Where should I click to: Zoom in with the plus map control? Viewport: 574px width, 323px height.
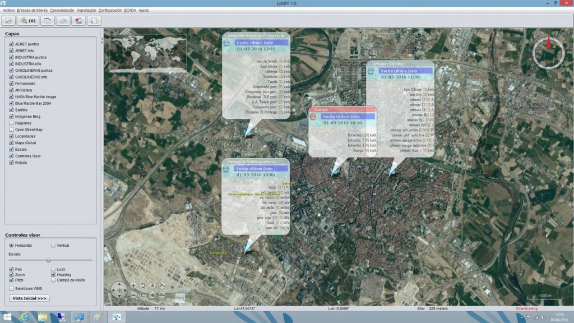(x=133, y=285)
